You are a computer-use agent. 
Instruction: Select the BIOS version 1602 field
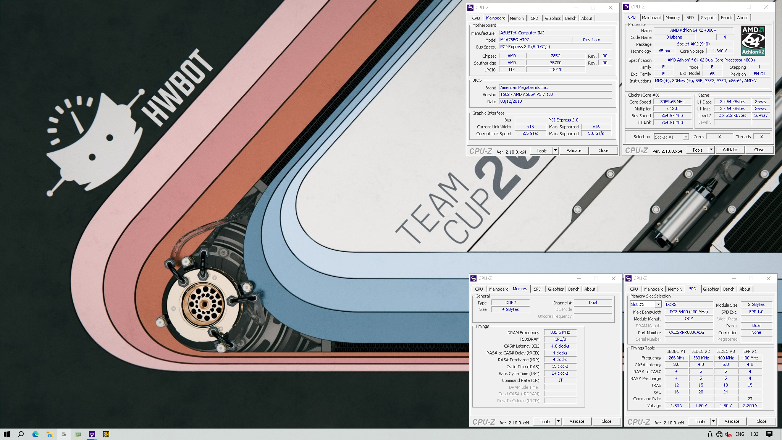pos(555,94)
